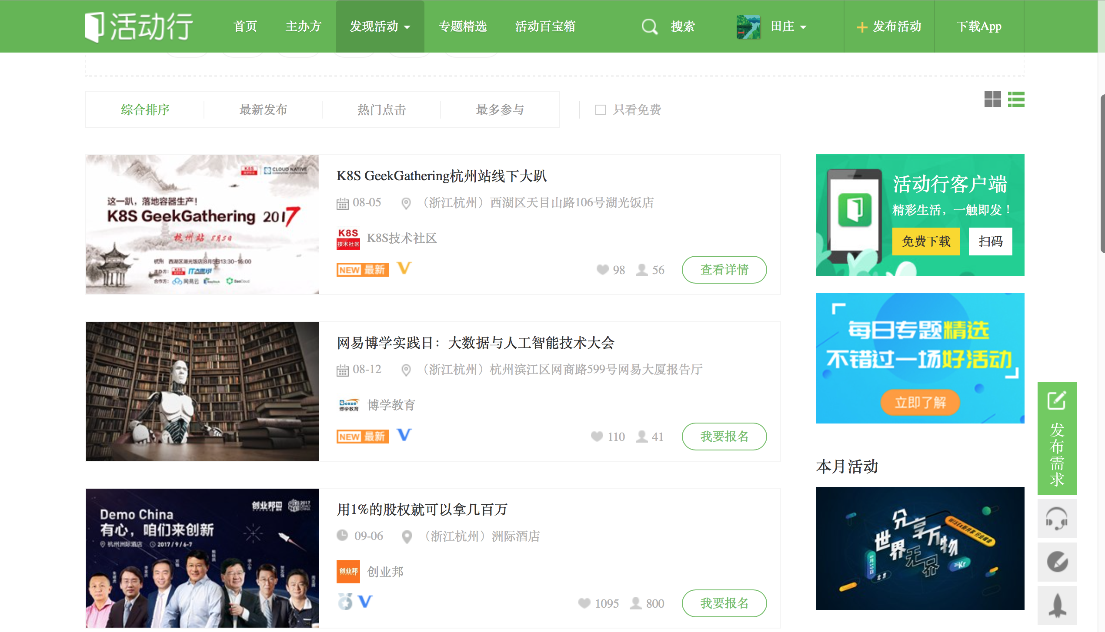The height and width of the screenshot is (632, 1105).
Task: Select the 热门点击 sort tab
Action: tap(381, 109)
